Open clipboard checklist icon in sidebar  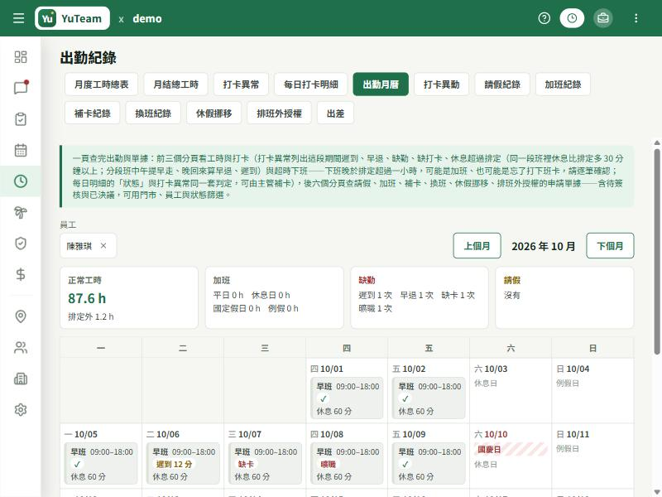click(x=21, y=119)
